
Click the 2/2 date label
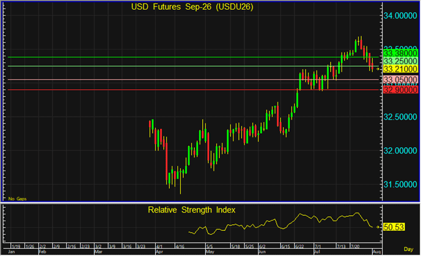click(x=43, y=246)
